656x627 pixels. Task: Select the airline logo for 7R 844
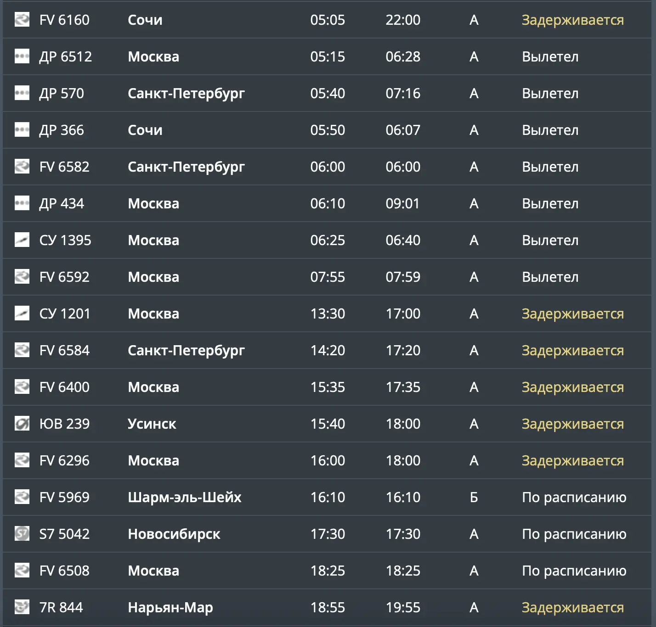22,607
